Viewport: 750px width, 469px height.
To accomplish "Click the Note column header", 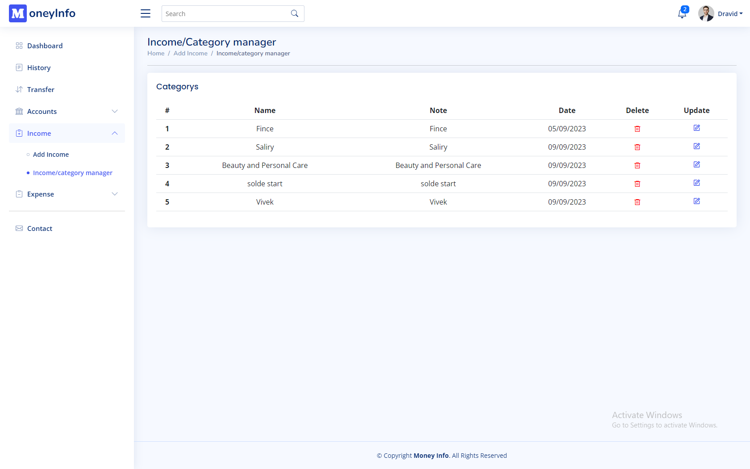I will 438,110.
